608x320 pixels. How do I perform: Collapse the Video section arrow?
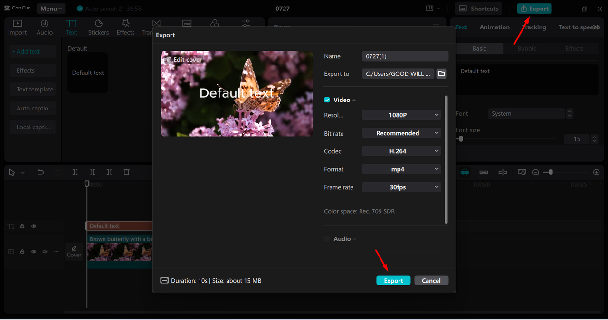click(354, 100)
